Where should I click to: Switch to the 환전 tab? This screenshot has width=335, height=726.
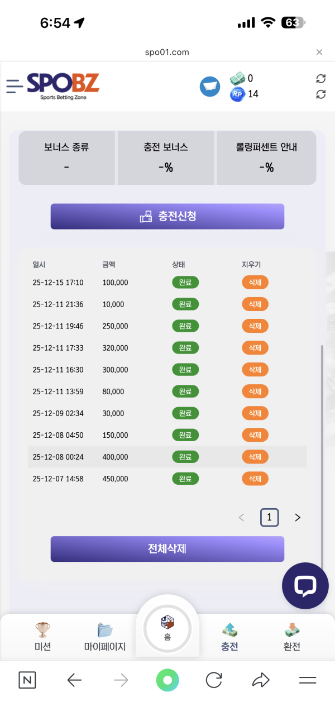[x=291, y=637]
